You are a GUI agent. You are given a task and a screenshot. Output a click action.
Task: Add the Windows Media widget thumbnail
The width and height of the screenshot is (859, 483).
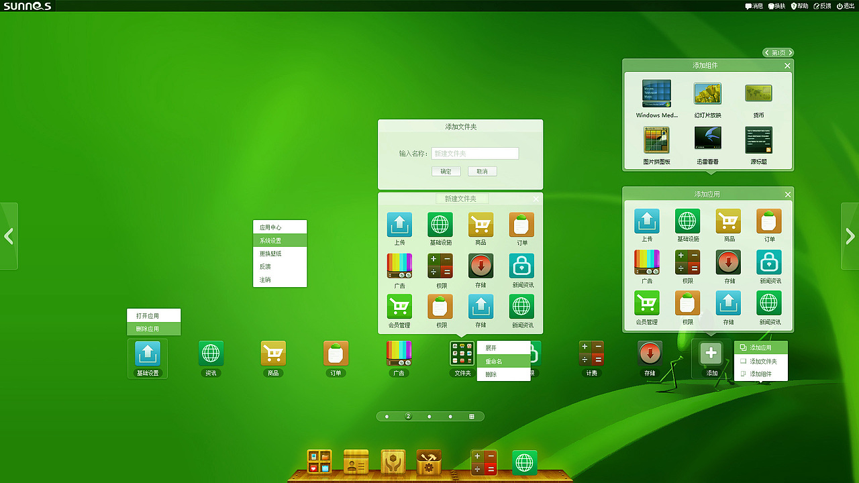point(657,94)
